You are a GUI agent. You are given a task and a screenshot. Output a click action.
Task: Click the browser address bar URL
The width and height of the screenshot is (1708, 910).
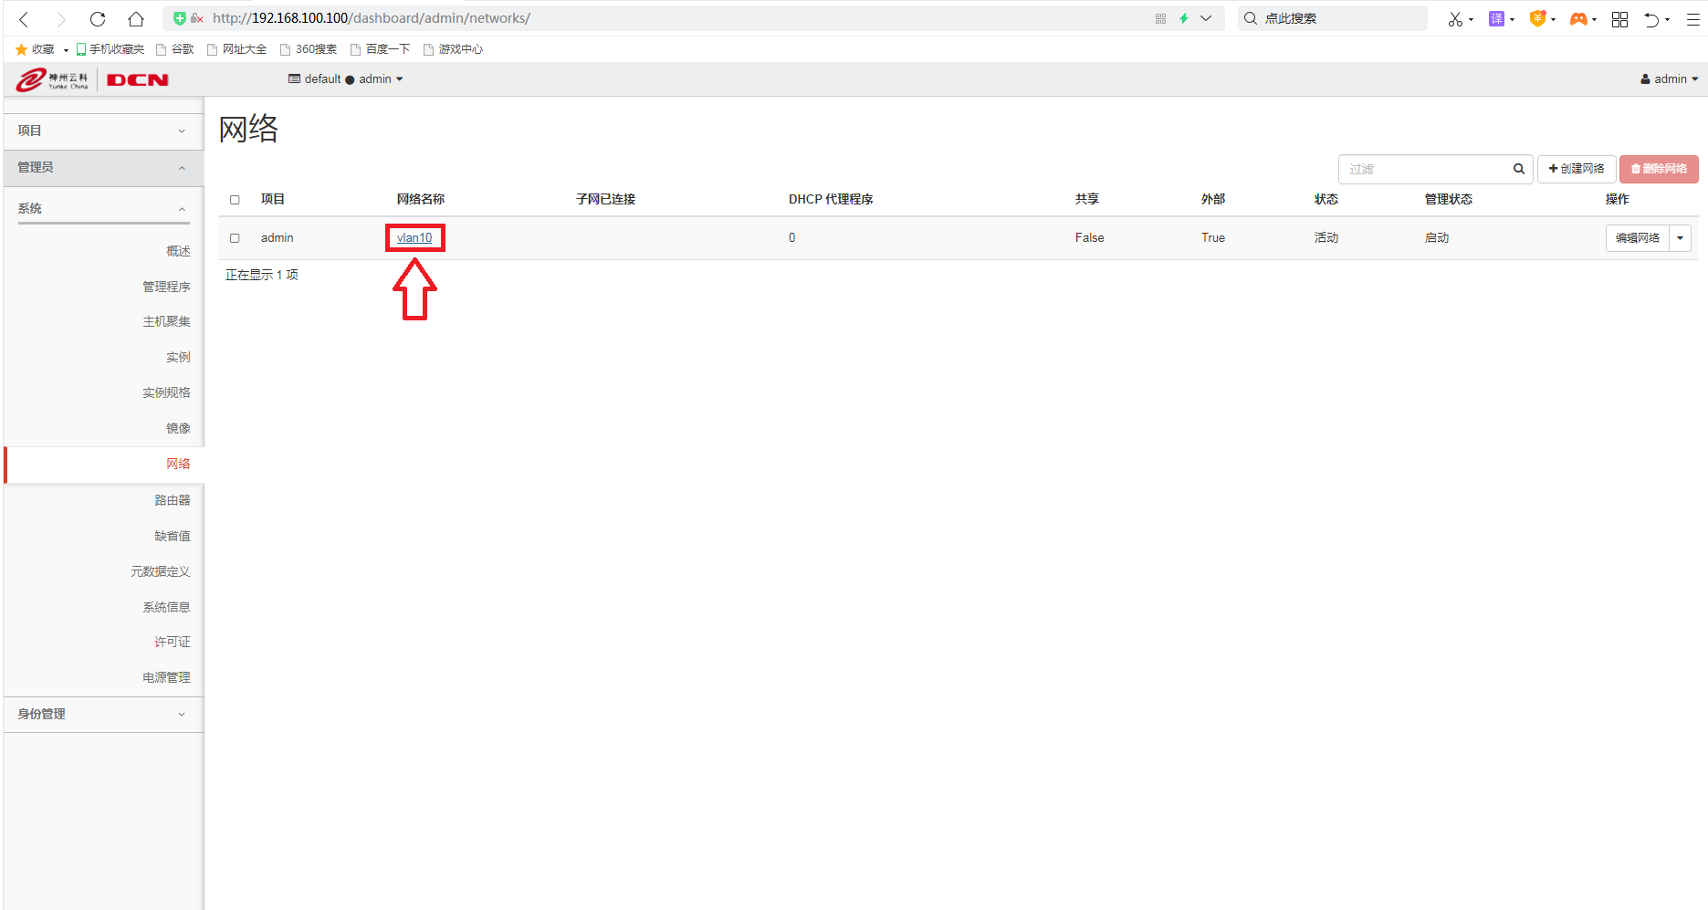click(372, 18)
